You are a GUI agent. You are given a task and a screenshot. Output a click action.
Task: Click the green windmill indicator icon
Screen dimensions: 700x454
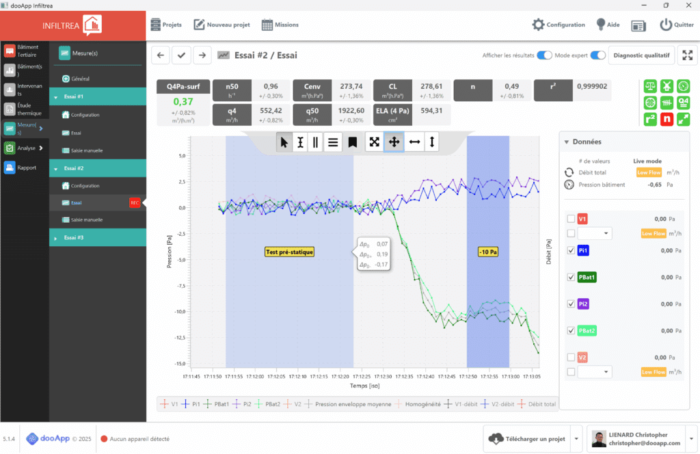(667, 86)
